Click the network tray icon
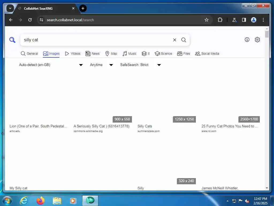Image resolution: width=274 pixels, height=206 pixels. click(234, 201)
